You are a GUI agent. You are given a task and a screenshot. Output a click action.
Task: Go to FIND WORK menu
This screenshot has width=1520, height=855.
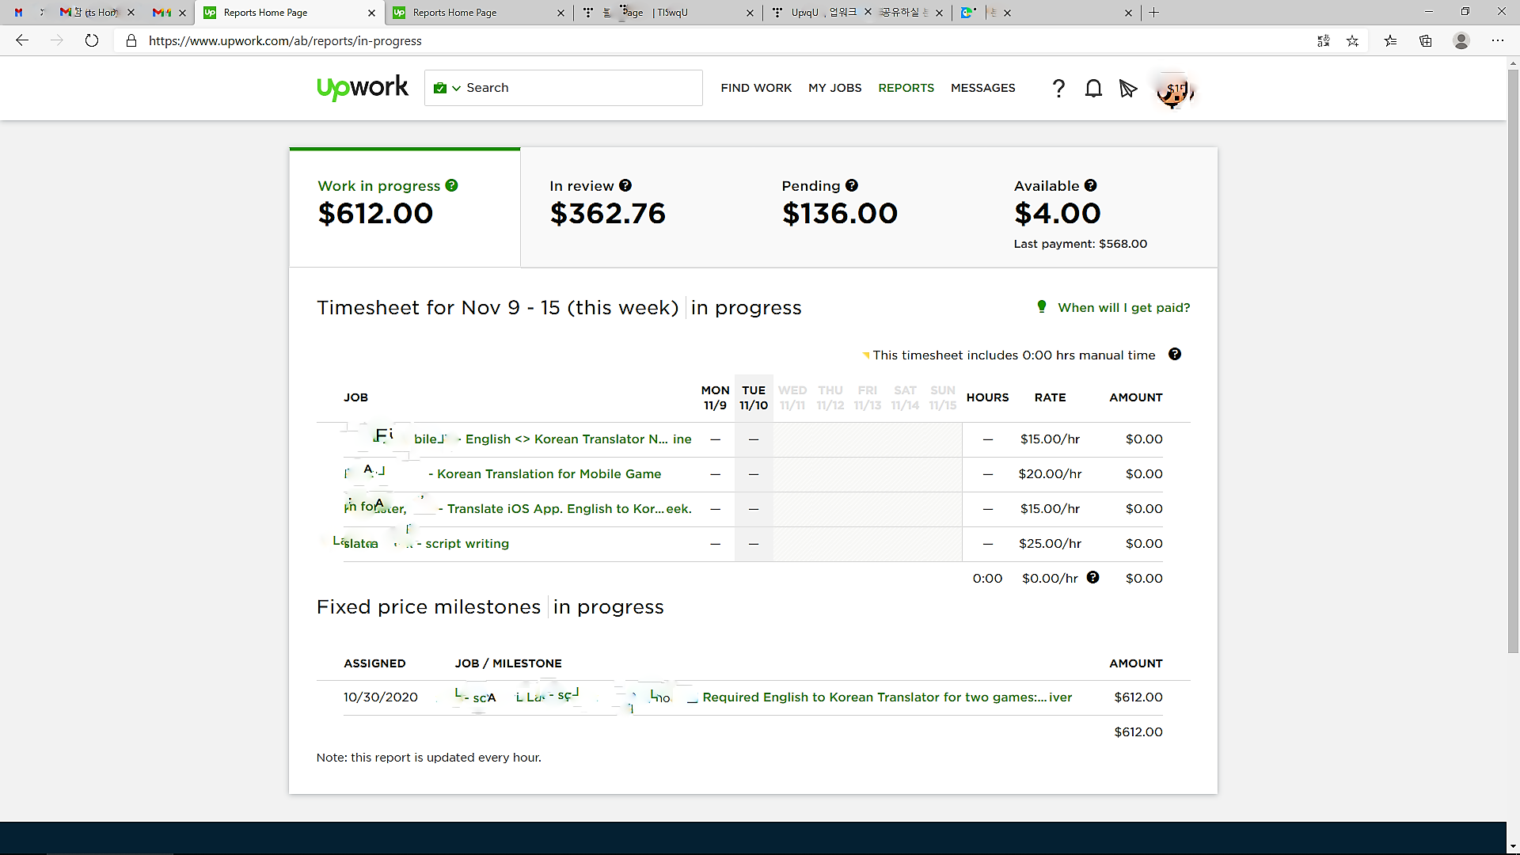(x=756, y=88)
